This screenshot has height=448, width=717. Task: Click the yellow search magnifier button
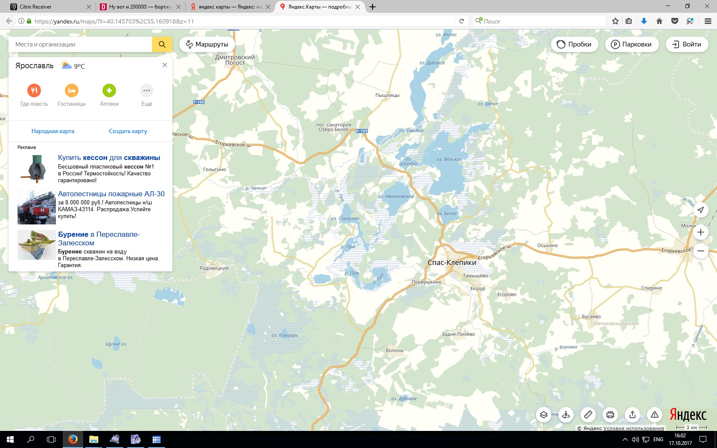click(162, 44)
